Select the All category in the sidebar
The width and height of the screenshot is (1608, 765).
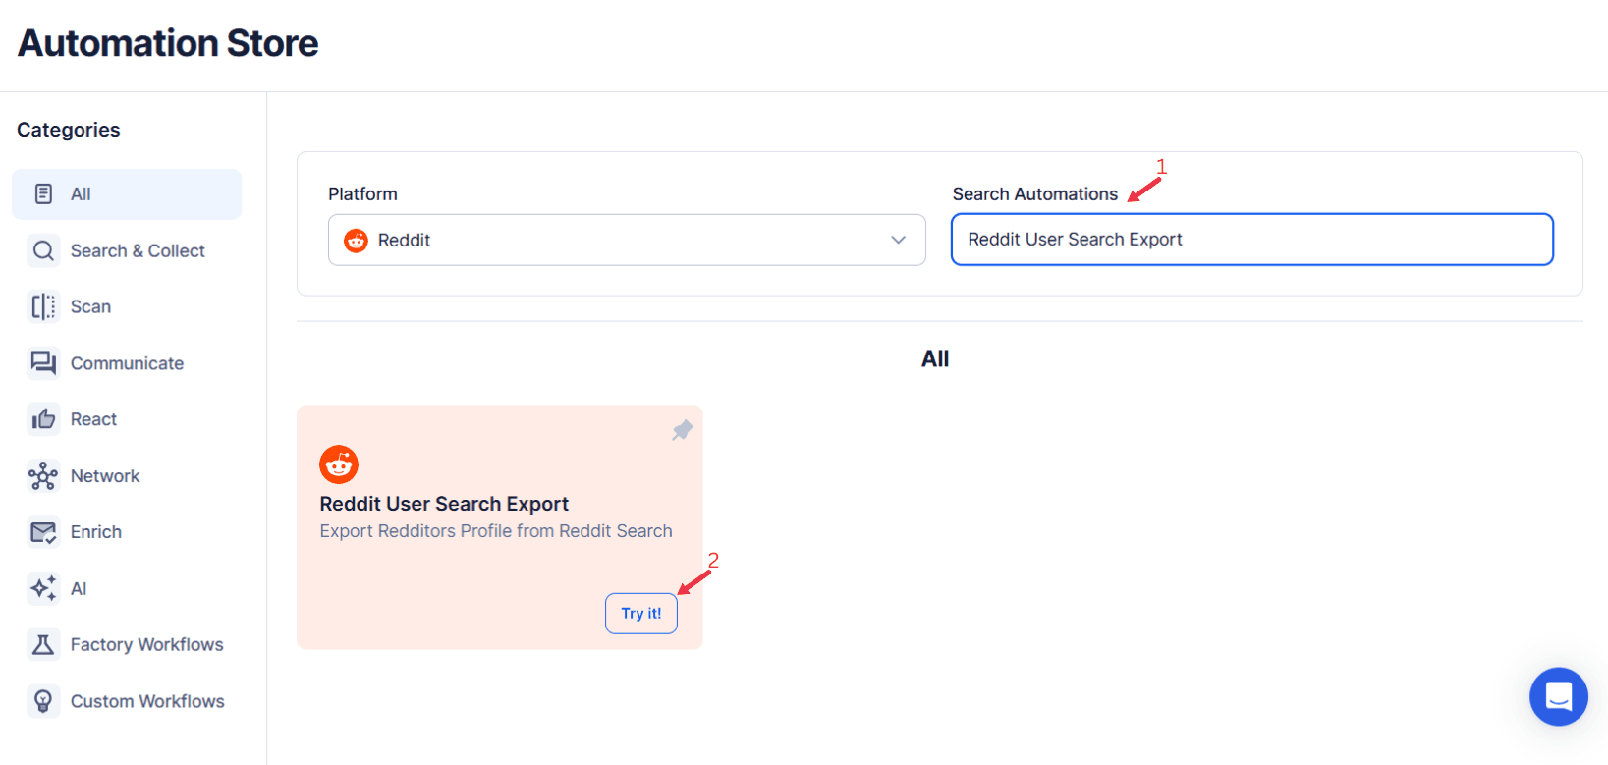pyautogui.click(x=126, y=193)
